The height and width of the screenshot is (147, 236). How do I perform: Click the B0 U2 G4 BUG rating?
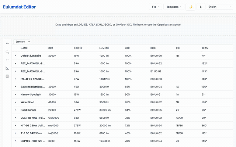click(x=156, y=141)
